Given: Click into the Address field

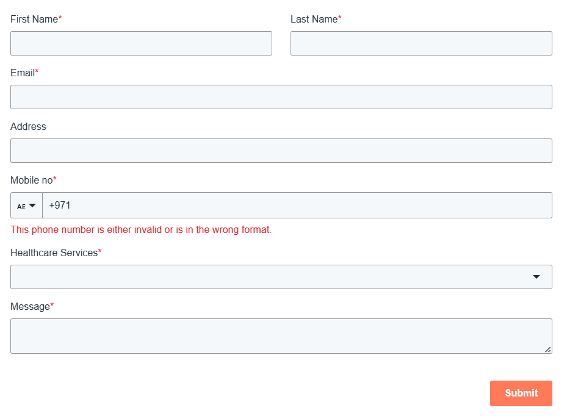Looking at the screenshot, I should tap(281, 151).
